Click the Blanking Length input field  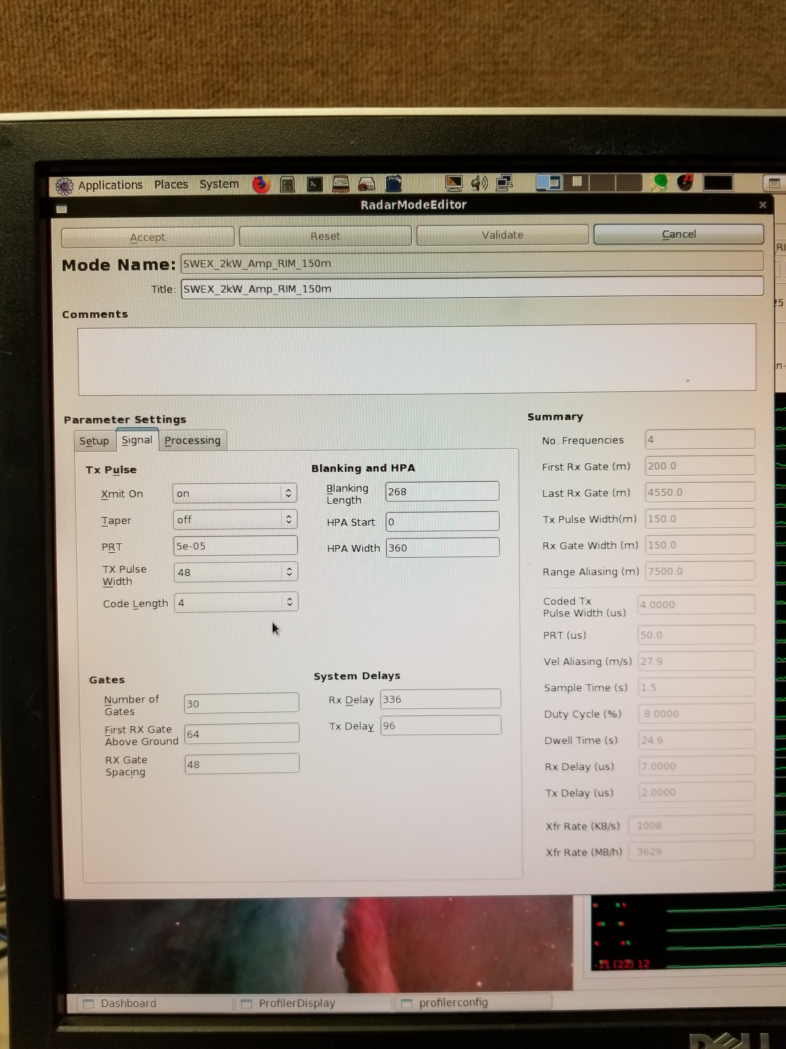[442, 491]
